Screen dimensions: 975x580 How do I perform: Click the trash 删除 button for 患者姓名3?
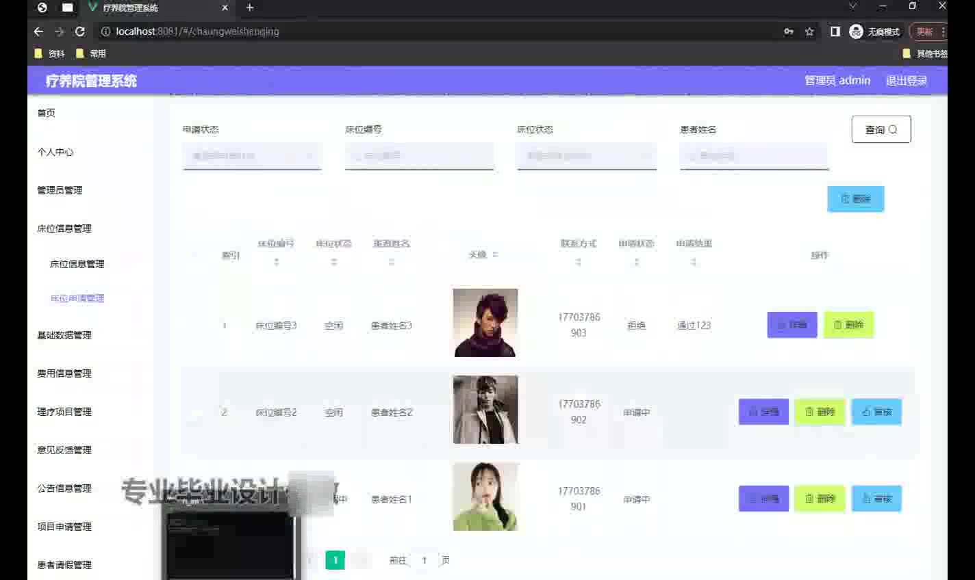point(848,325)
